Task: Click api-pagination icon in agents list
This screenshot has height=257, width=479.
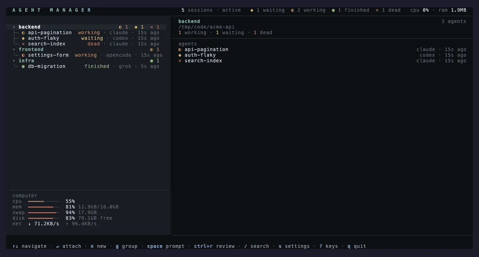Action: click(x=180, y=49)
